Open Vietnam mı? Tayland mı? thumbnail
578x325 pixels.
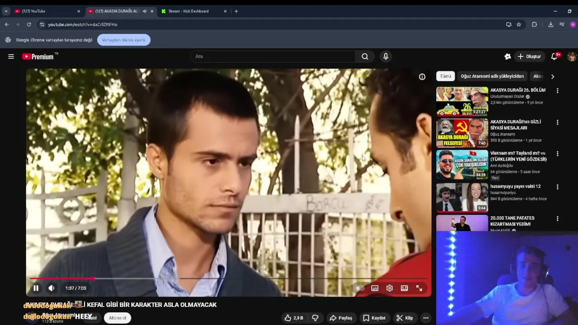(462, 164)
